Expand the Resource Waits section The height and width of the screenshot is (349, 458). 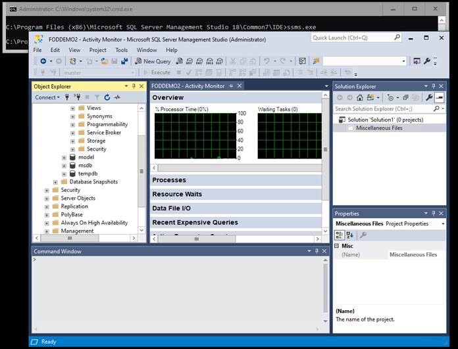[x=236, y=194]
